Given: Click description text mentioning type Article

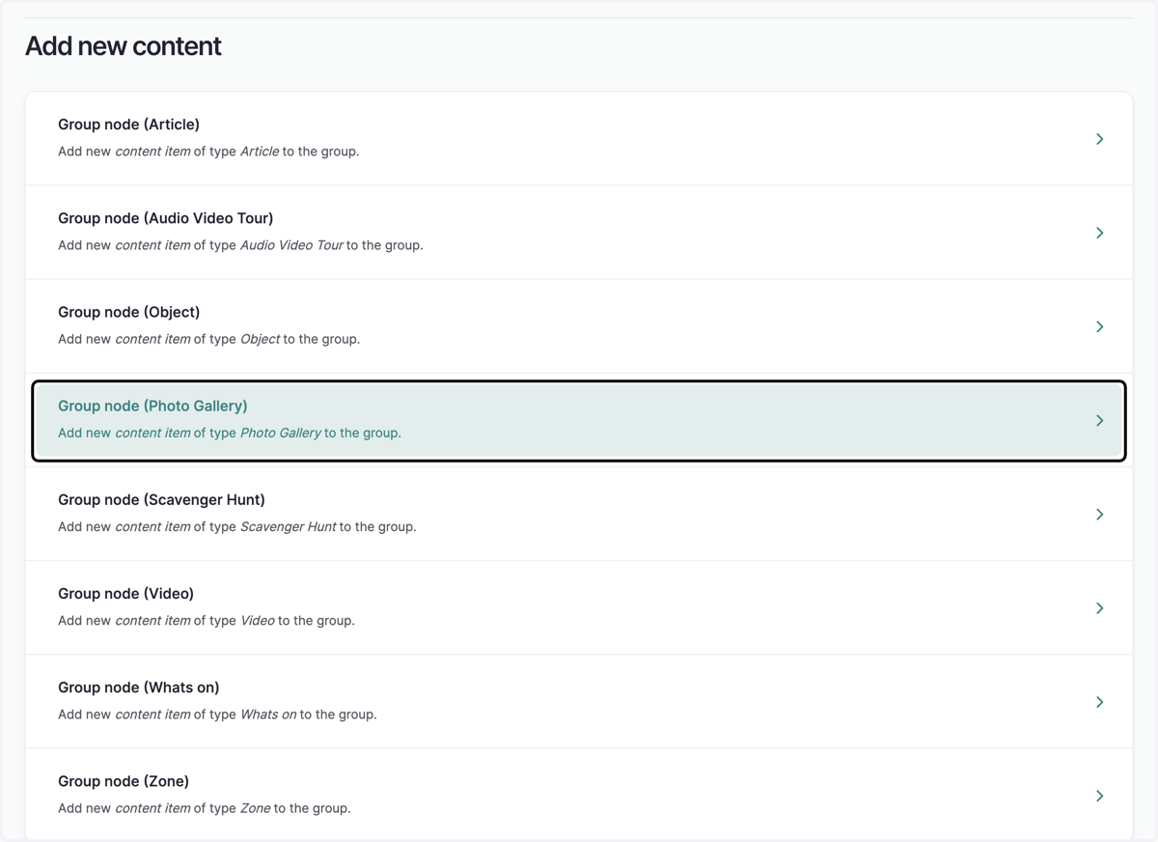Looking at the screenshot, I should click(208, 152).
